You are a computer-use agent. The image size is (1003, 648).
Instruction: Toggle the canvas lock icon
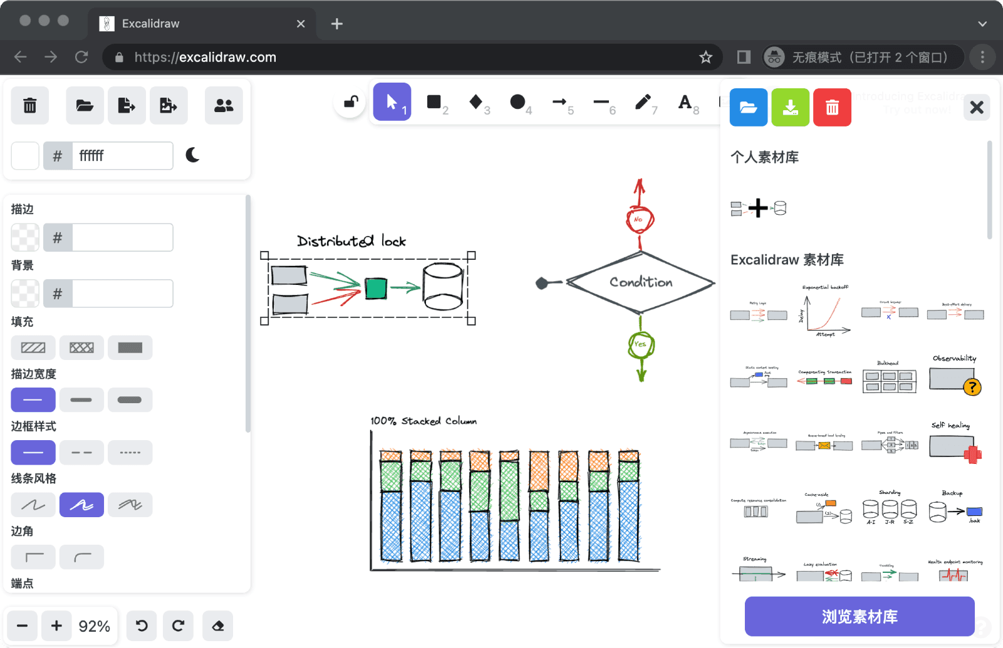[x=351, y=102]
